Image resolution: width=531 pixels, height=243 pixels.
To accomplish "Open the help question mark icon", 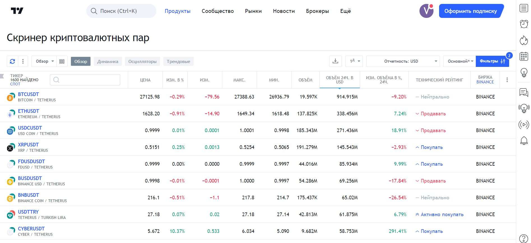I will click(x=524, y=238).
